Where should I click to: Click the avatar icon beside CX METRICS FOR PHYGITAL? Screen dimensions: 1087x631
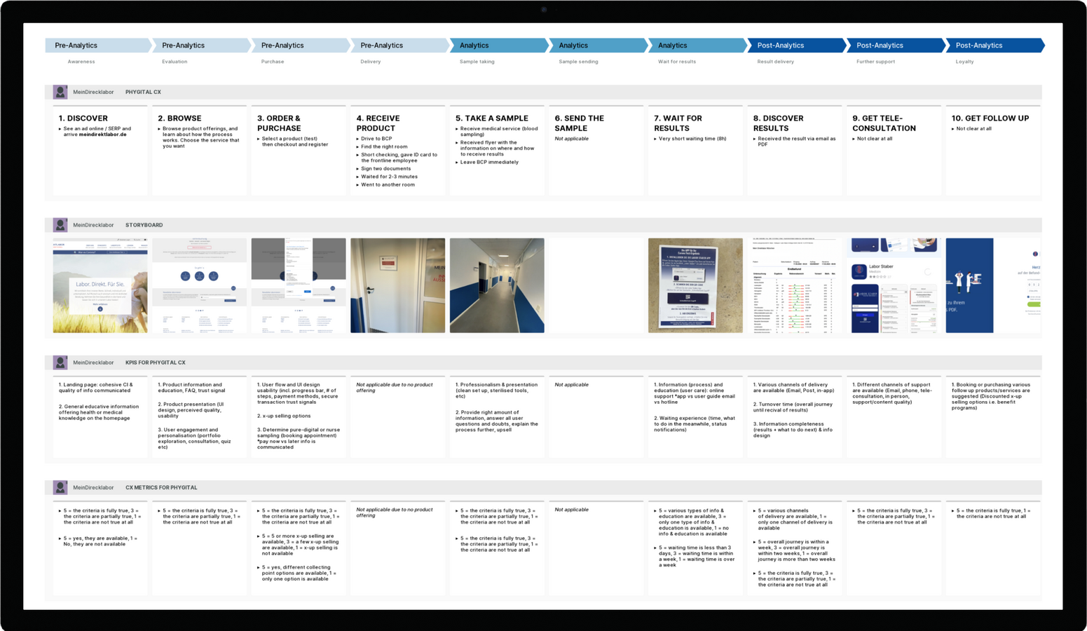[60, 487]
